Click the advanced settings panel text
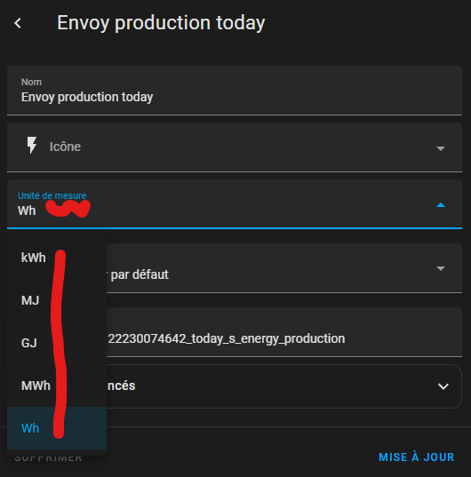This screenshot has width=471, height=477. [121, 386]
